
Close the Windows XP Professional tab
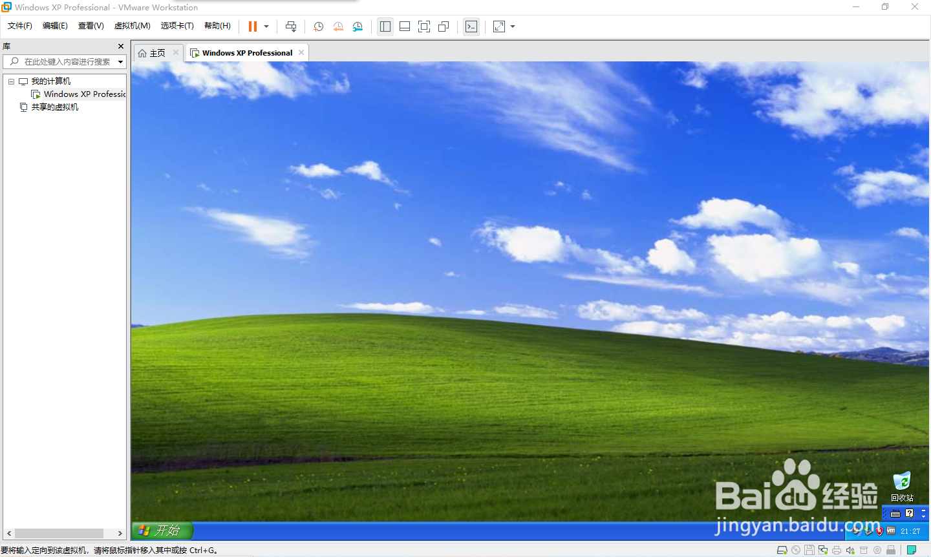click(301, 52)
